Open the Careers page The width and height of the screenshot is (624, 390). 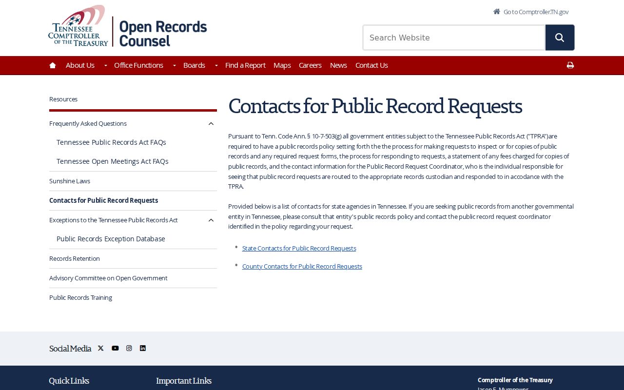tap(310, 65)
